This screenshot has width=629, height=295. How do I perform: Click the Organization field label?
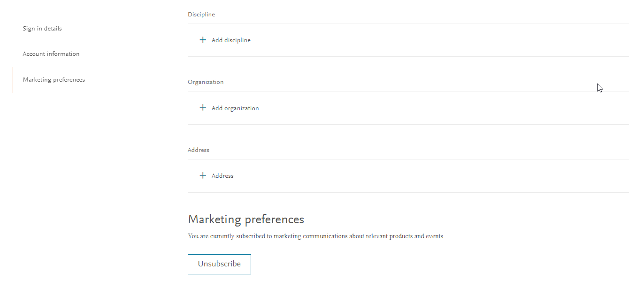pyautogui.click(x=206, y=82)
